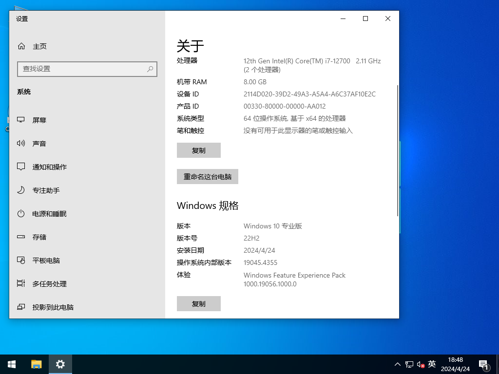Click 重命名这台电脑 rename button
Image resolution: width=499 pixels, height=374 pixels.
(207, 176)
